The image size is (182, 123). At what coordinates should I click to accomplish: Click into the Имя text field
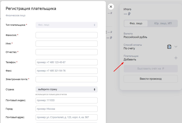[x=66, y=44]
